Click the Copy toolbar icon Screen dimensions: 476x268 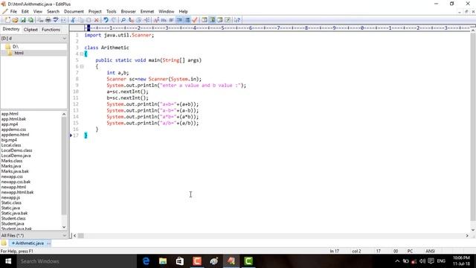[x=81, y=20]
